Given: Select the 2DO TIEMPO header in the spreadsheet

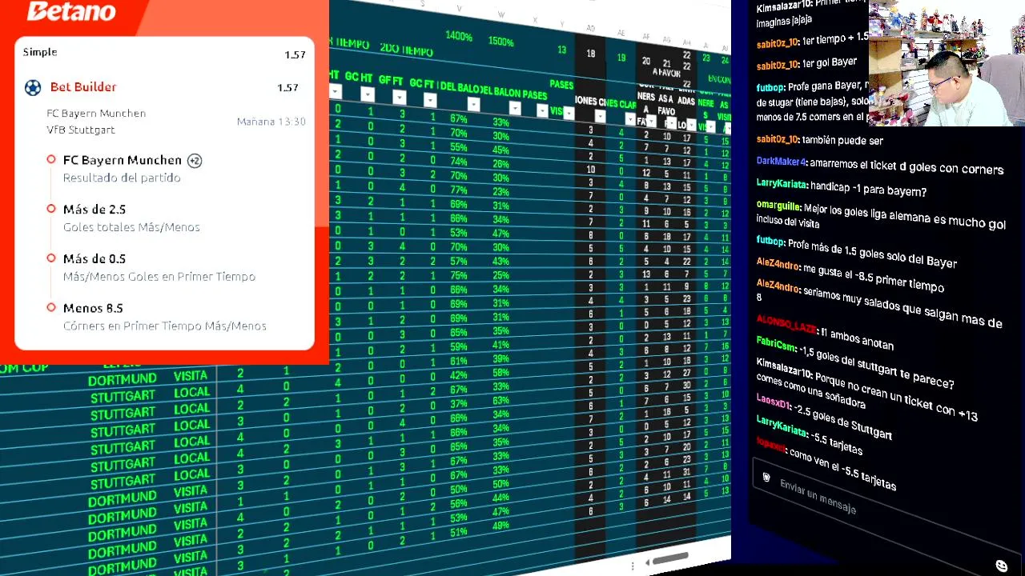Looking at the screenshot, I should click(406, 49).
